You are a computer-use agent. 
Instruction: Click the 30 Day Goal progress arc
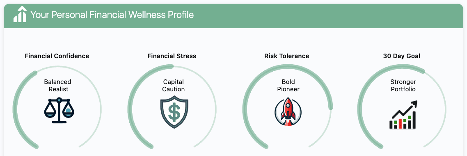tap(360, 110)
